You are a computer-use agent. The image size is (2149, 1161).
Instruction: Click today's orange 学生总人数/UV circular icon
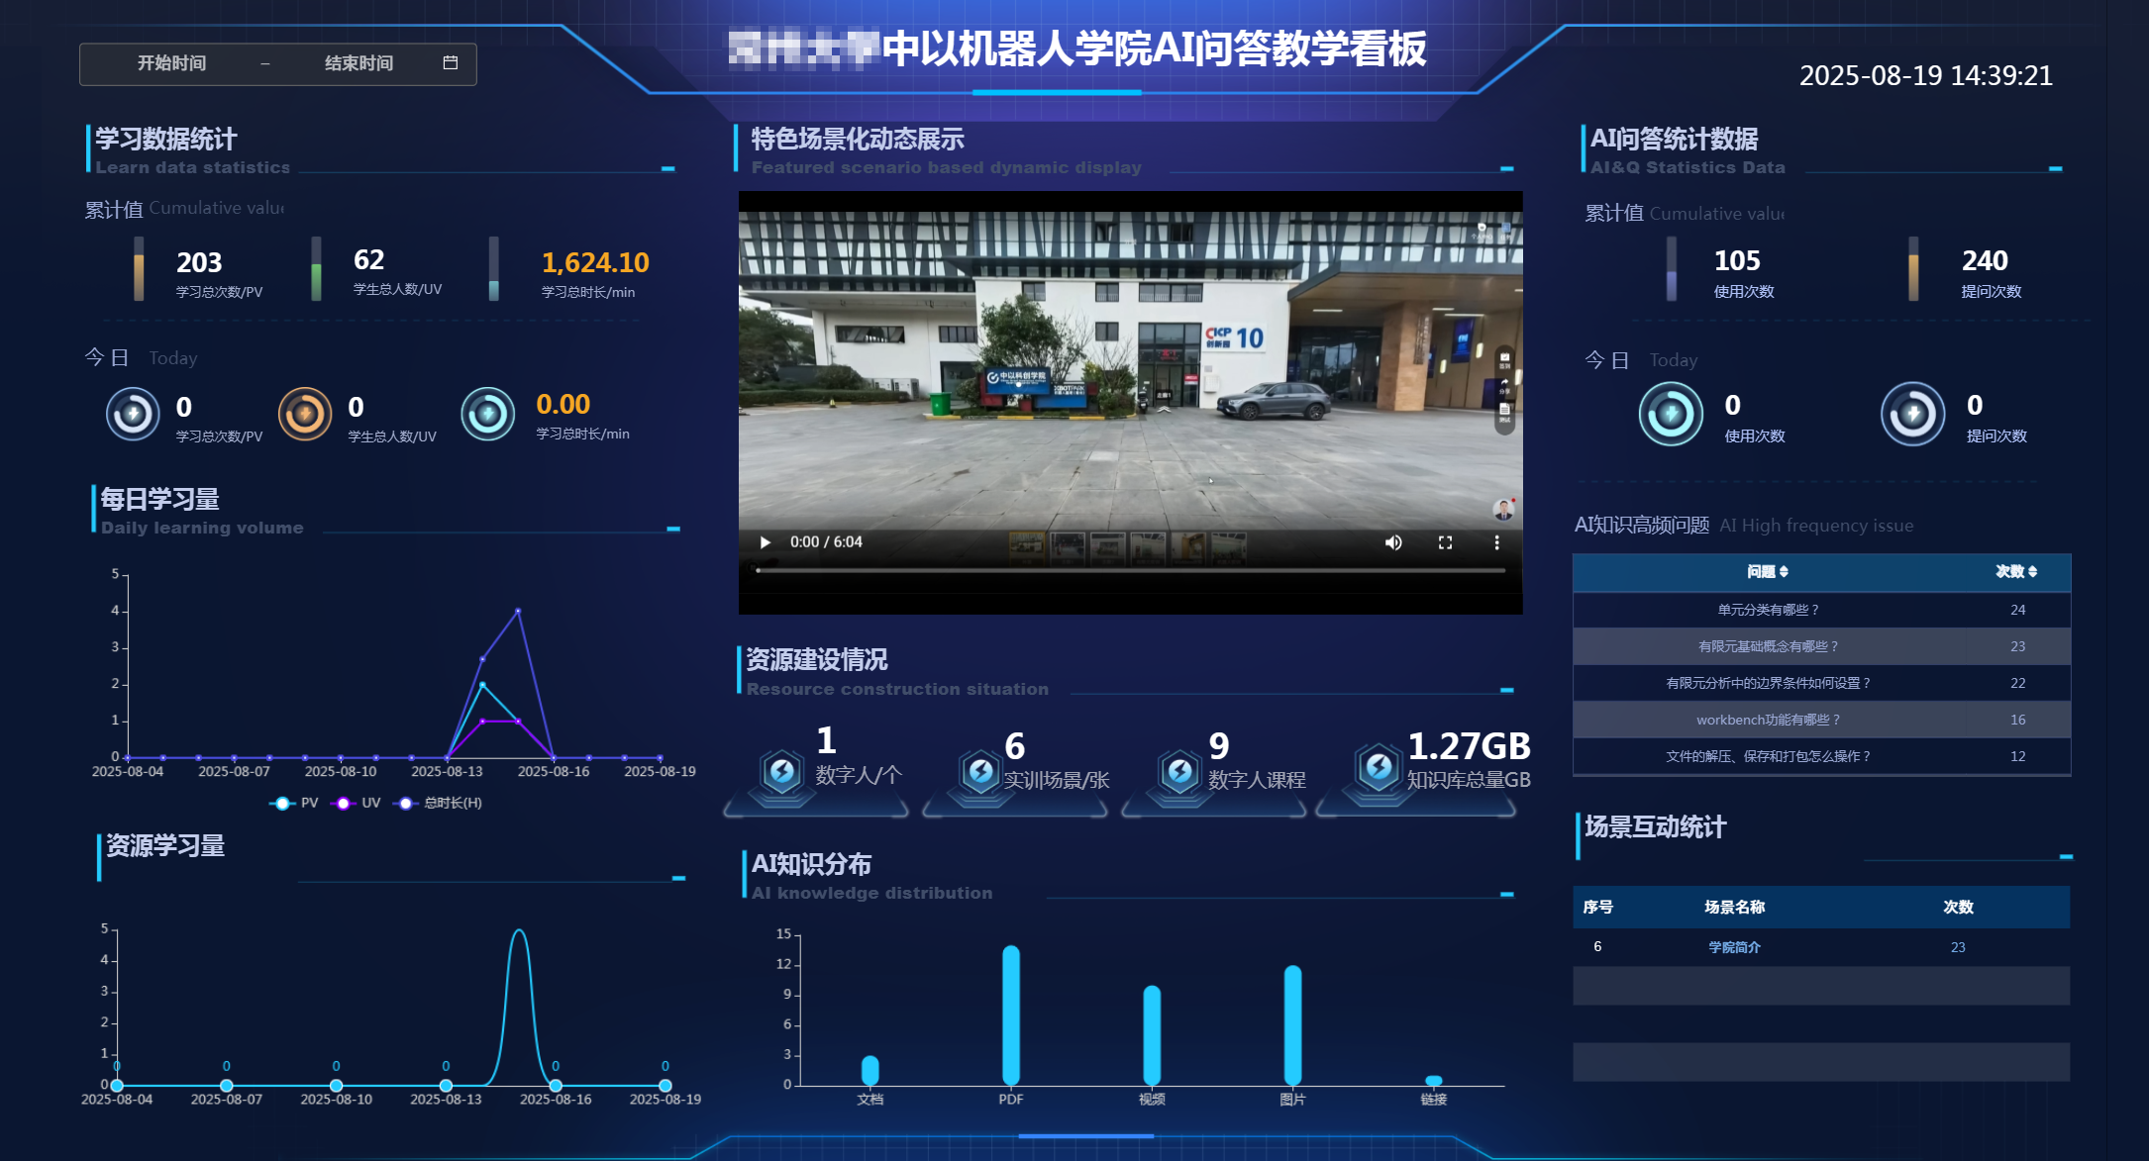tap(305, 414)
